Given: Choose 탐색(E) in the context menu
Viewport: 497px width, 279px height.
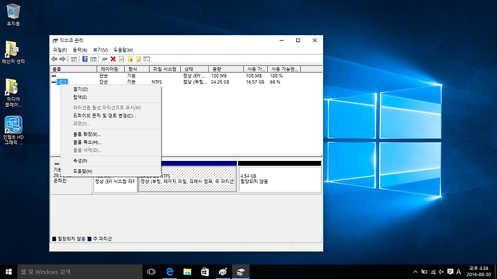Looking at the screenshot, I should [x=110, y=97].
